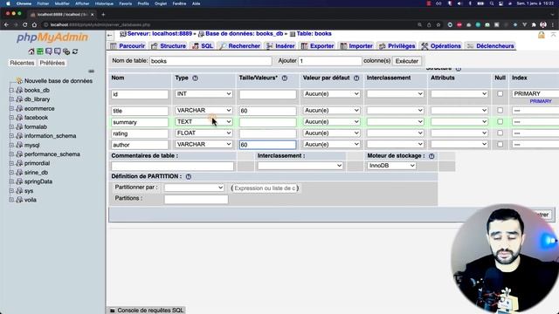Open the Historique menu in macOS menu bar
Screen dimensions: 559x314
[104, 3]
